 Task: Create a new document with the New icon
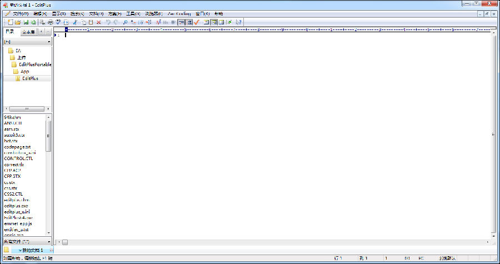(x=10, y=22)
